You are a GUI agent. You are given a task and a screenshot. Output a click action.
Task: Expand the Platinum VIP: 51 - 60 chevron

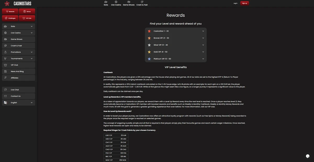coord(203,59)
